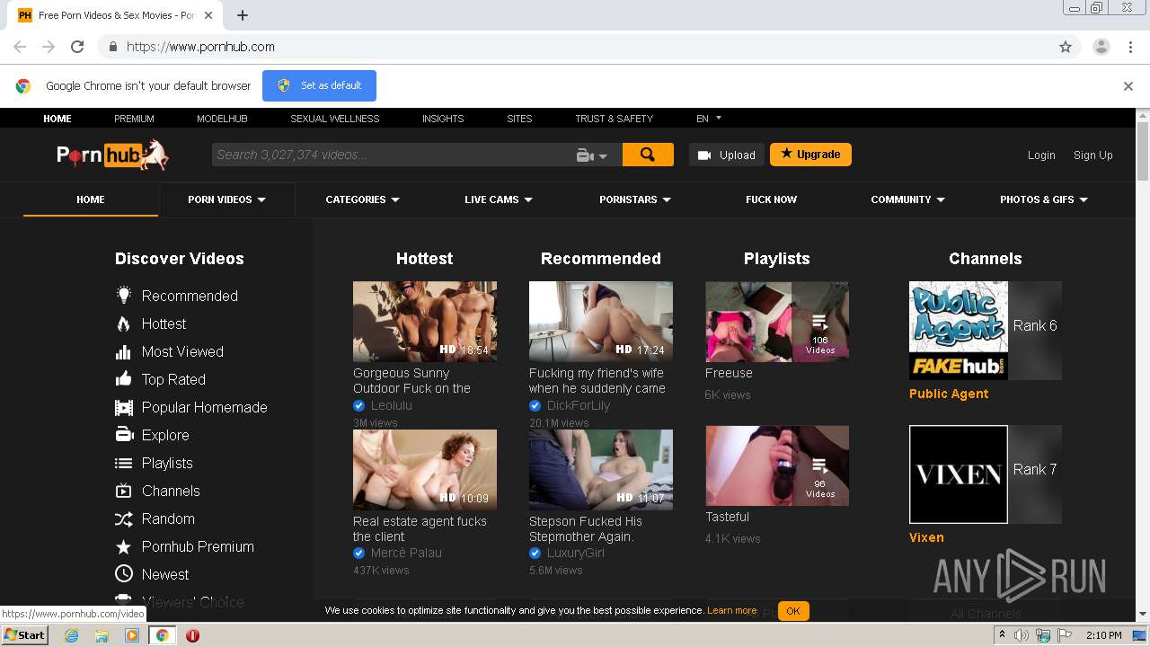Bookmark this page with the star icon
1150x647 pixels.
coord(1066,47)
